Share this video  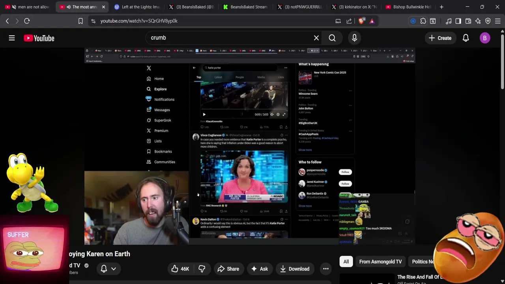tap(228, 269)
